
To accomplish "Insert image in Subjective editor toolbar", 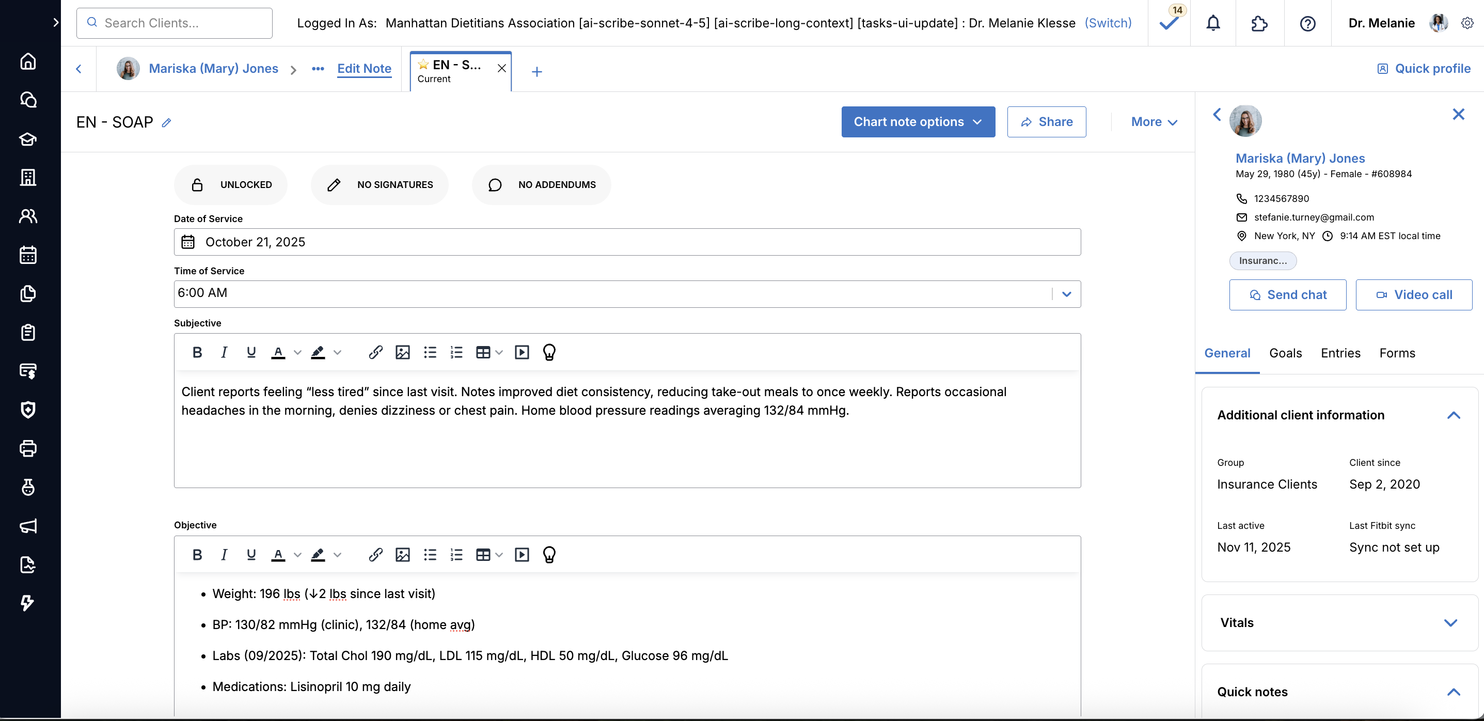I will (x=403, y=352).
